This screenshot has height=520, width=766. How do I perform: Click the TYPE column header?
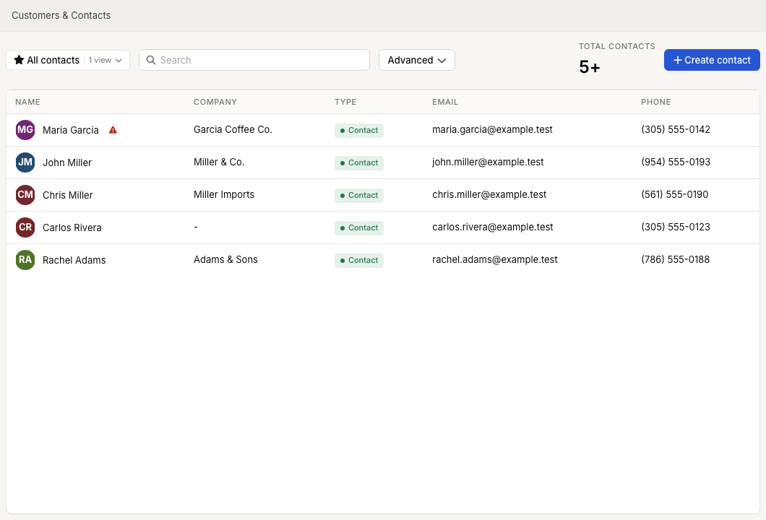(345, 102)
